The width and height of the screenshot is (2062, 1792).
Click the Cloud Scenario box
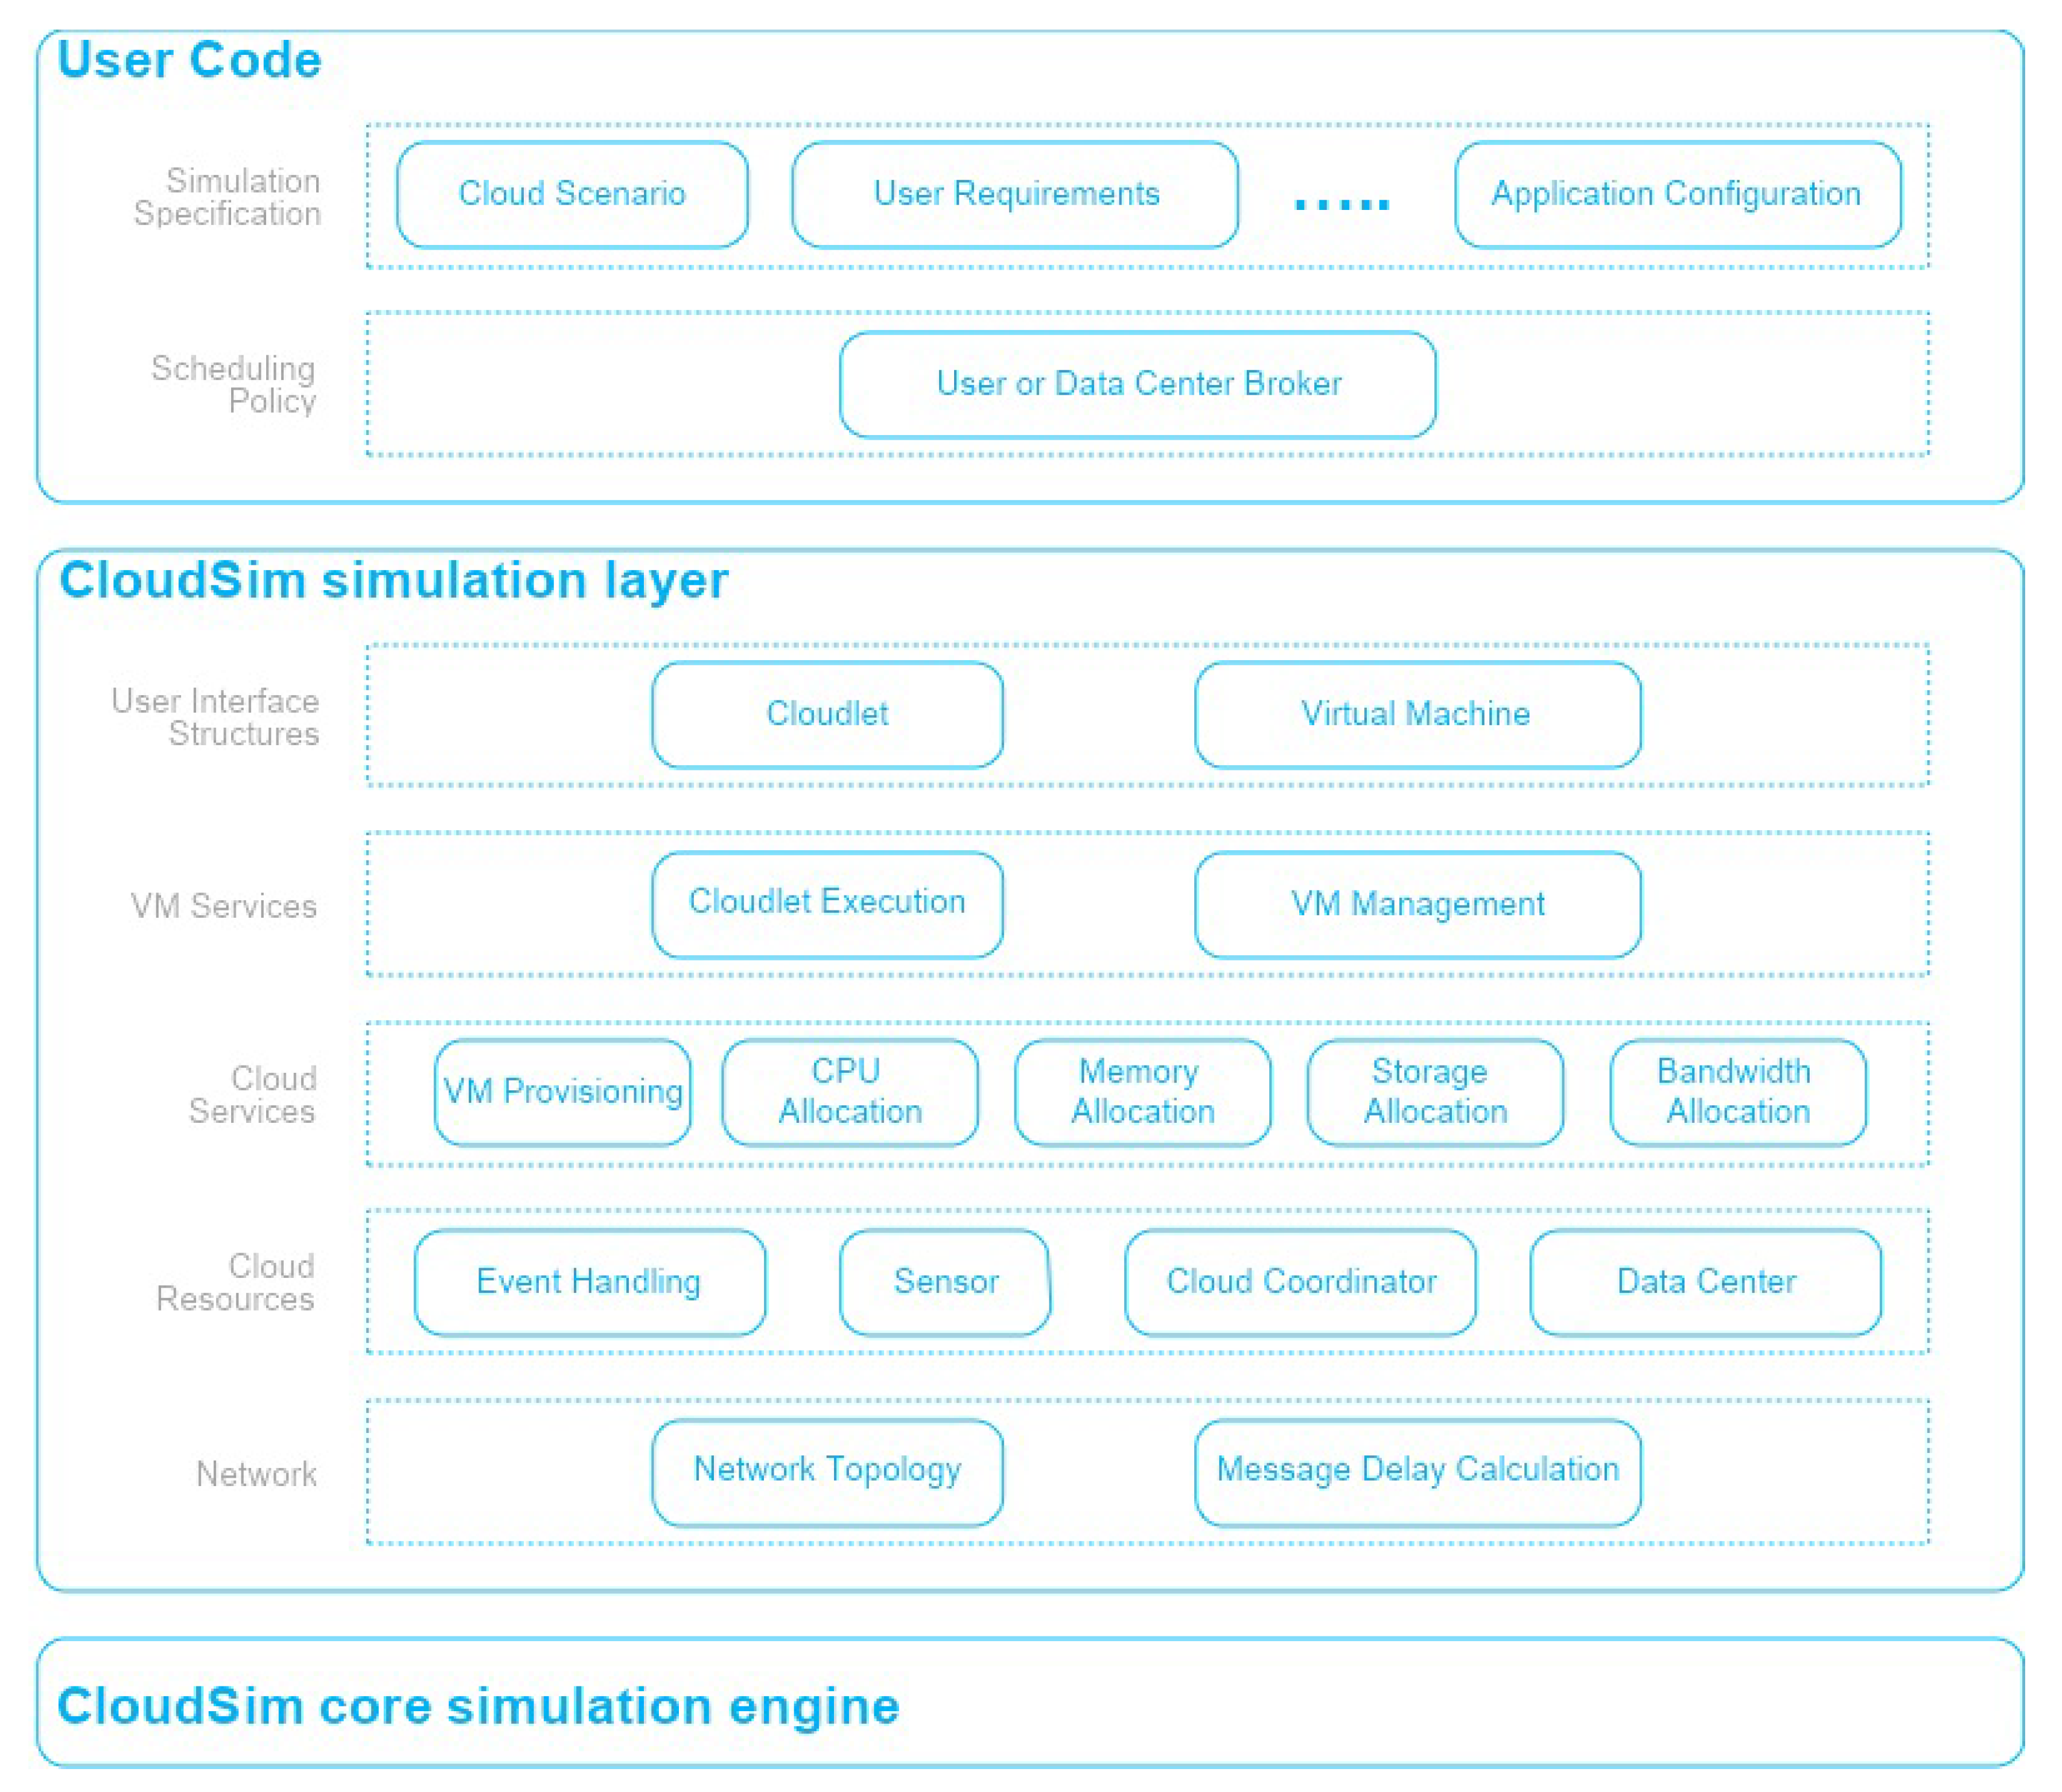(x=572, y=194)
